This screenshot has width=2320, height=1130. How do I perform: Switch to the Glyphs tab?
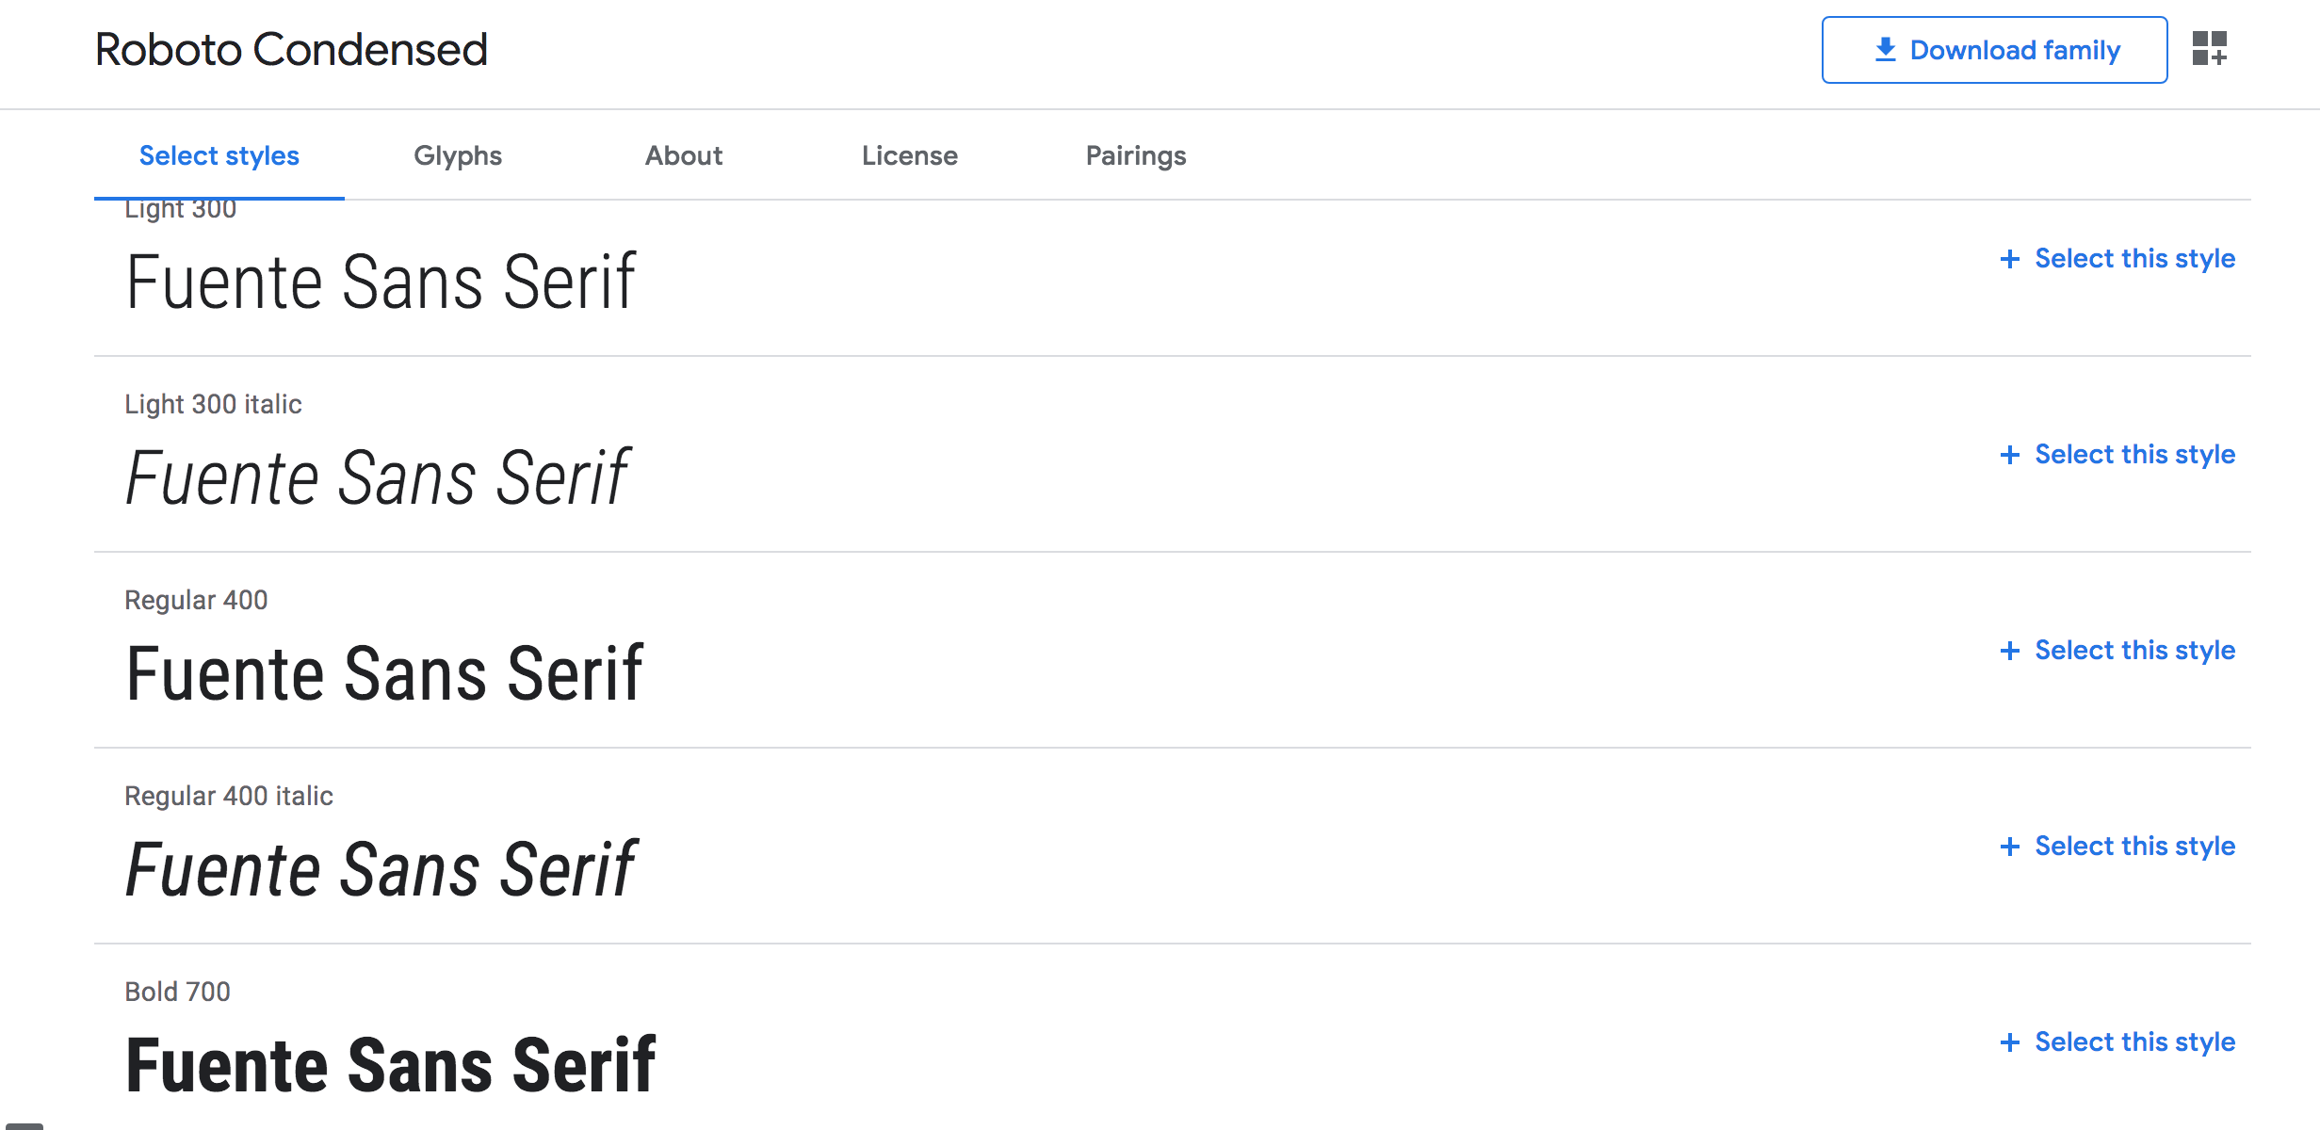coord(458,155)
